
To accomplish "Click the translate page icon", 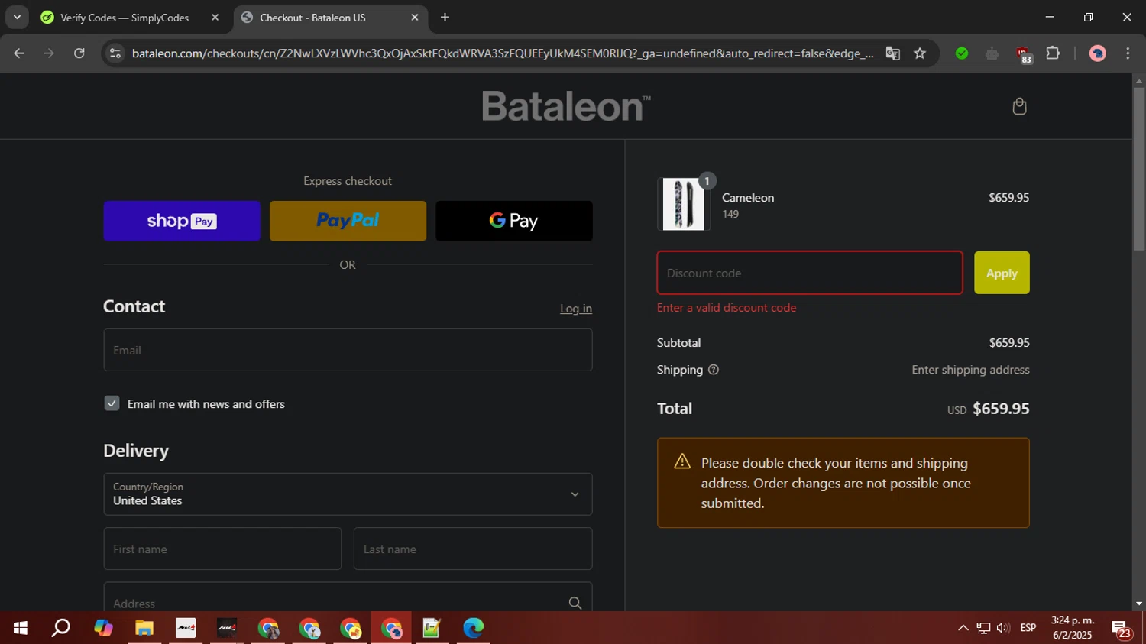I will click(892, 53).
